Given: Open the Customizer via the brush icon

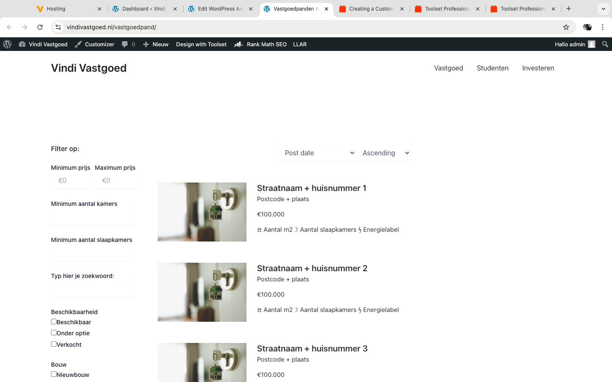Looking at the screenshot, I should (78, 44).
